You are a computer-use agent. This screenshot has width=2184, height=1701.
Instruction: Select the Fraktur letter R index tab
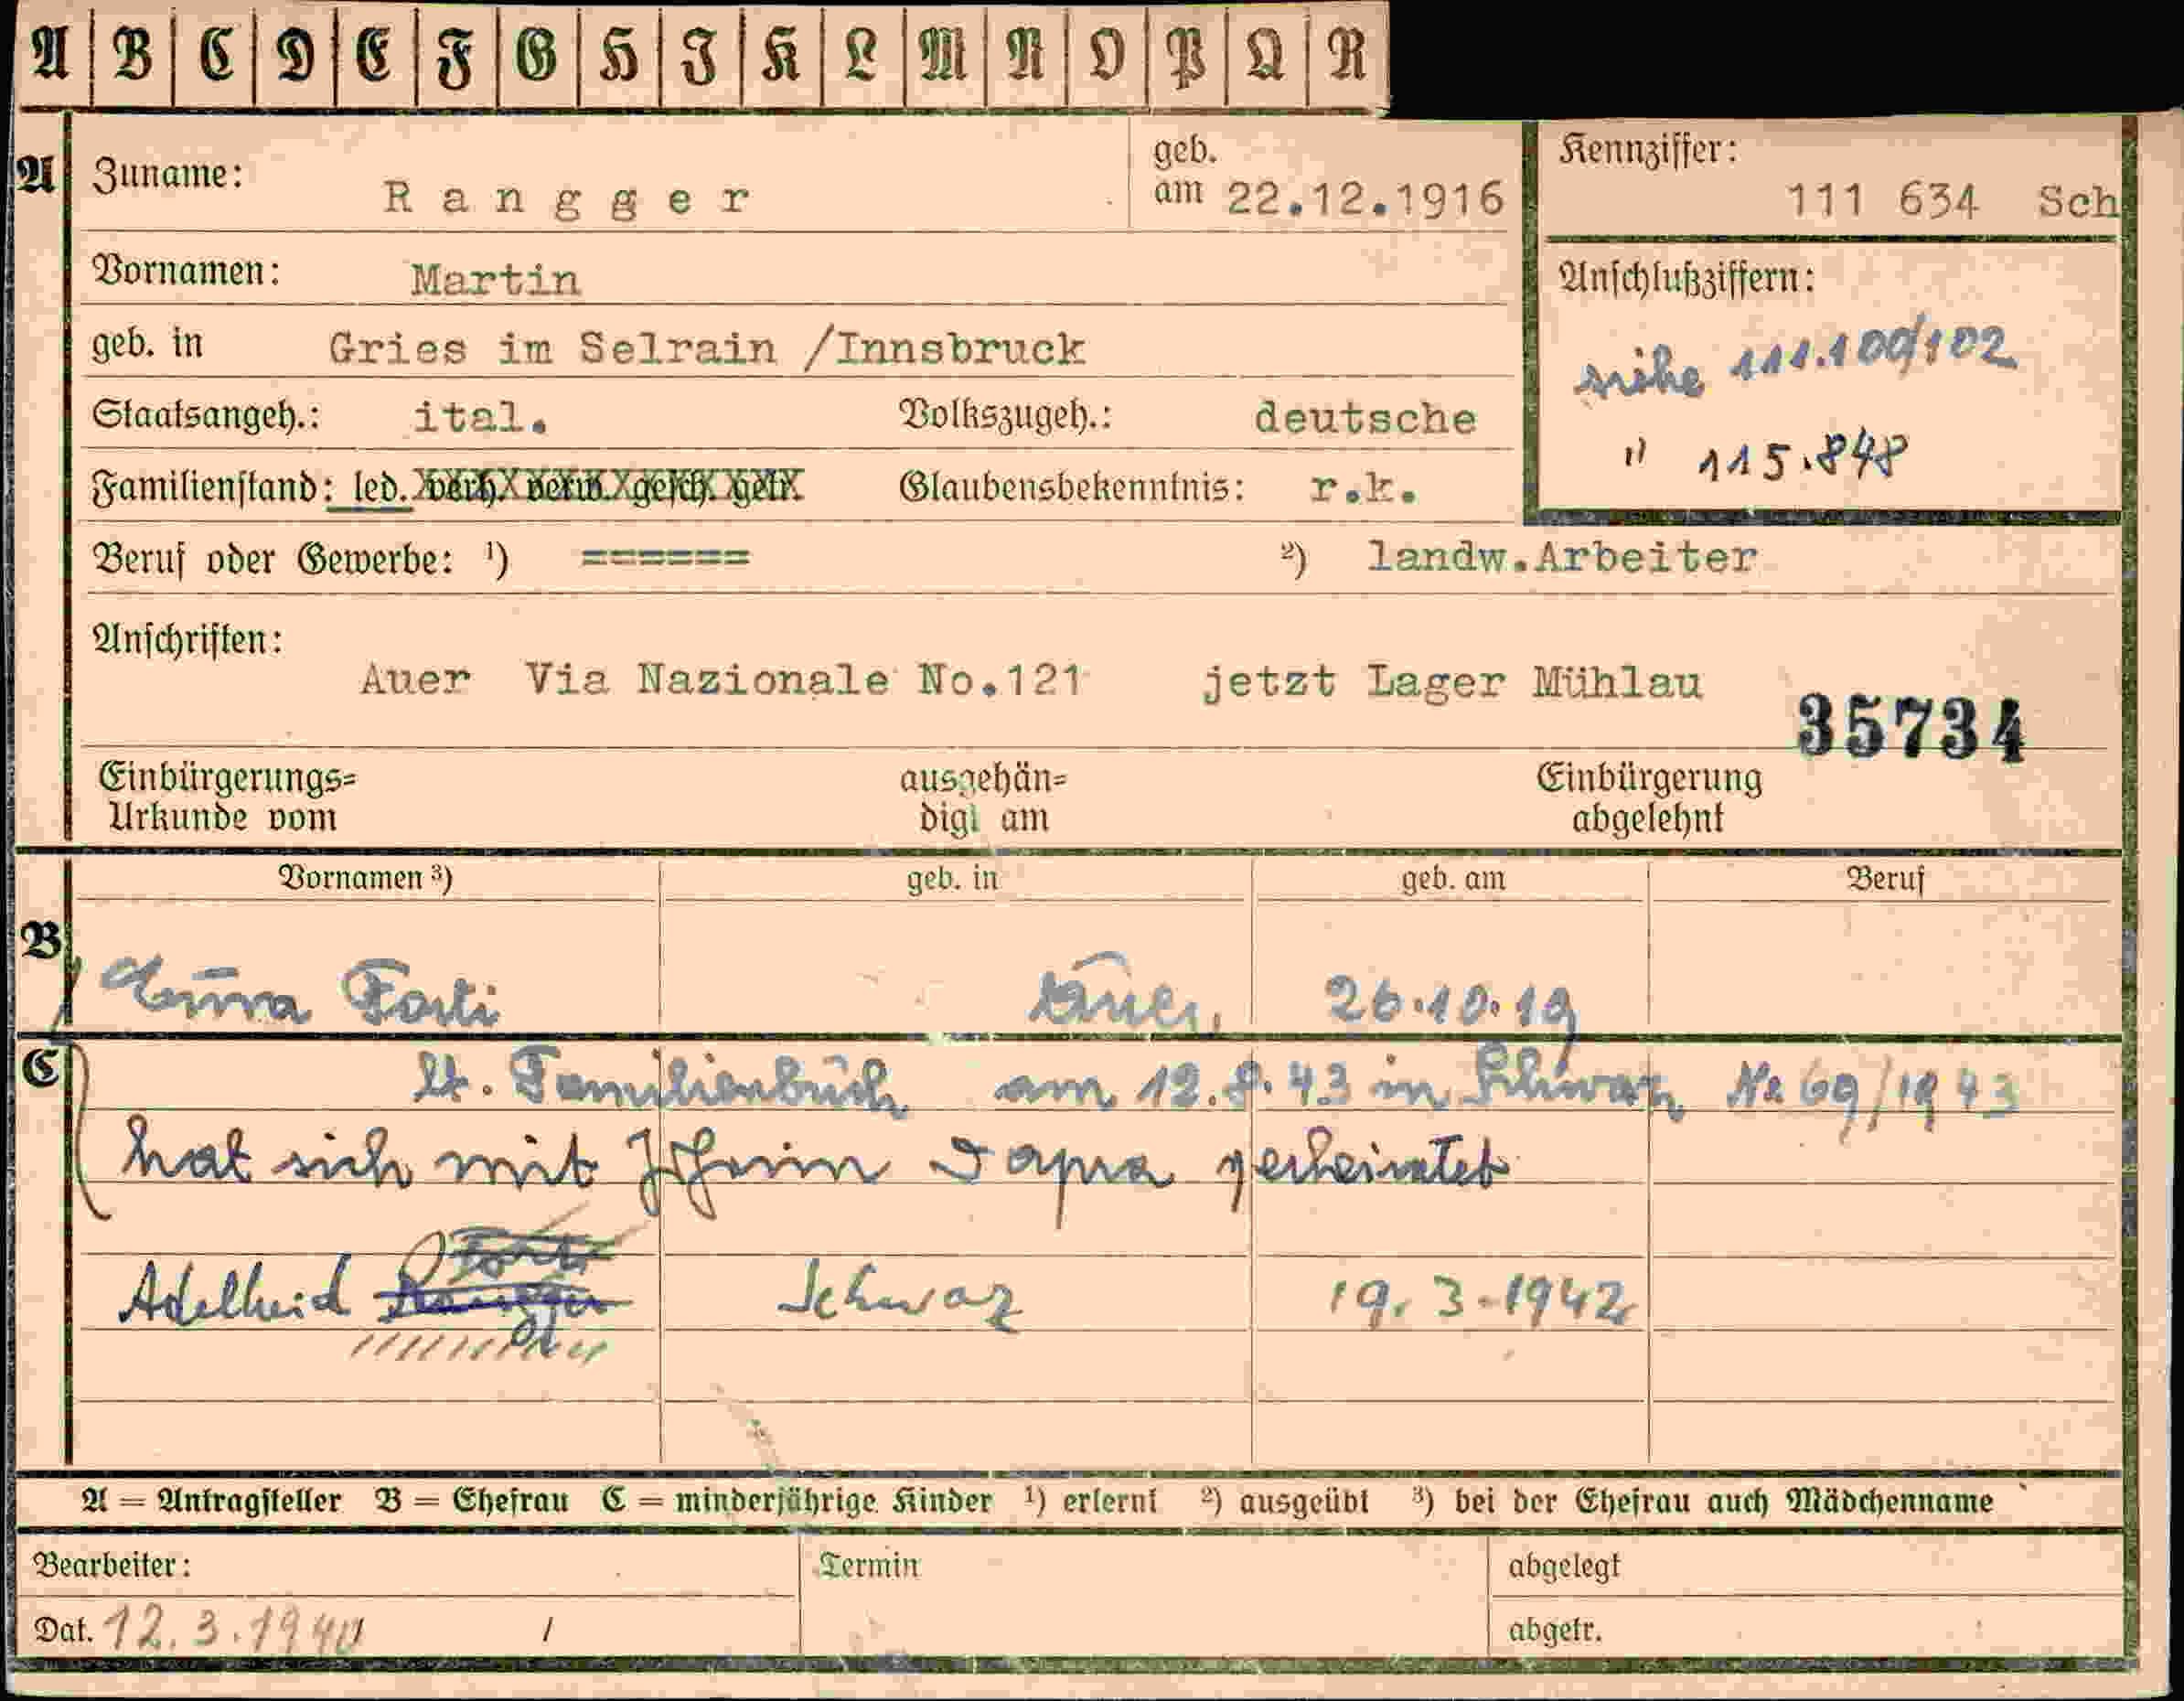[1347, 55]
